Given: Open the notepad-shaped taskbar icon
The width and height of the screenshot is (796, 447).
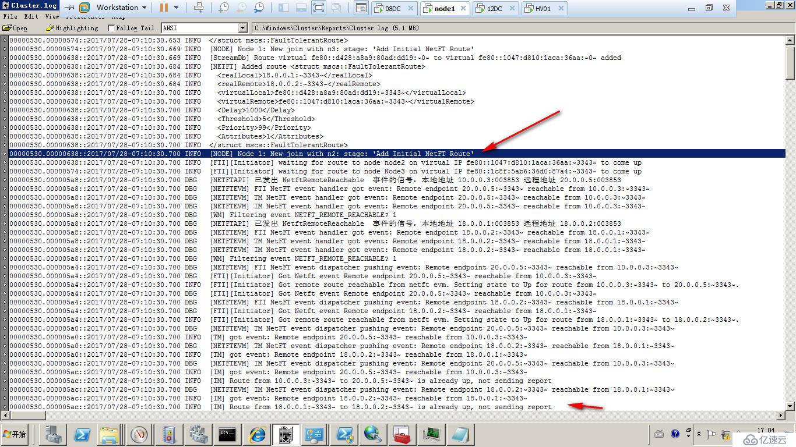Looking at the screenshot, I should click(460, 434).
